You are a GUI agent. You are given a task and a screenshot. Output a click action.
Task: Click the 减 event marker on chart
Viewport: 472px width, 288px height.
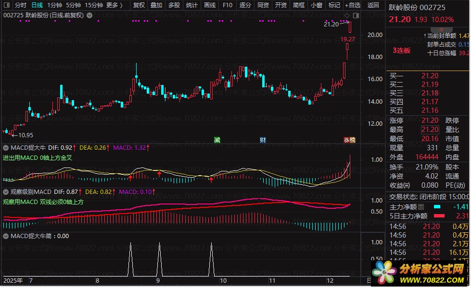tap(217, 140)
